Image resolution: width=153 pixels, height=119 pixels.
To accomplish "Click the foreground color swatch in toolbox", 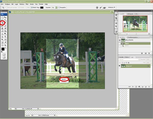I will 3,49.
